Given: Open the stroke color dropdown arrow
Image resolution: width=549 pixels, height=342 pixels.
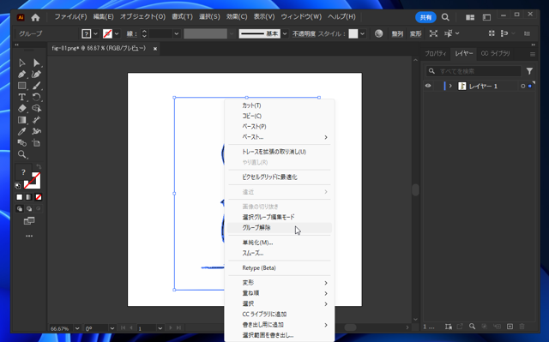Looking at the screenshot, I should point(117,33).
